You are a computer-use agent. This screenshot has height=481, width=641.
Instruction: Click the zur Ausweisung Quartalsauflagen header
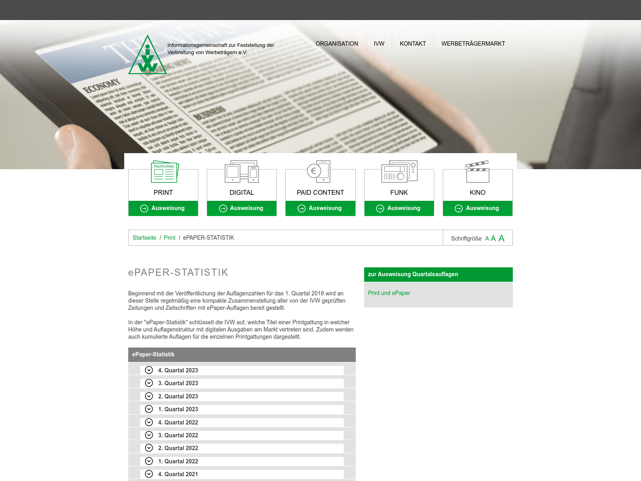pyautogui.click(x=438, y=275)
